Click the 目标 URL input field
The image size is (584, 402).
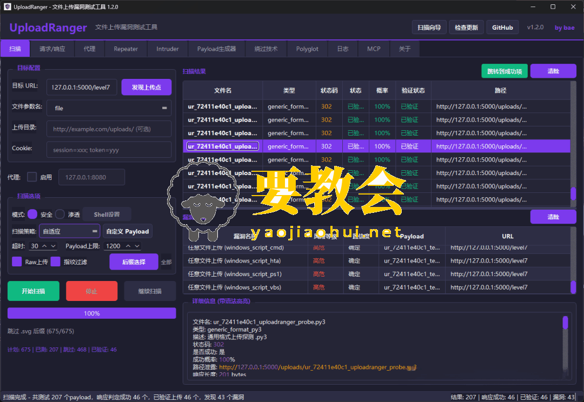82,87
